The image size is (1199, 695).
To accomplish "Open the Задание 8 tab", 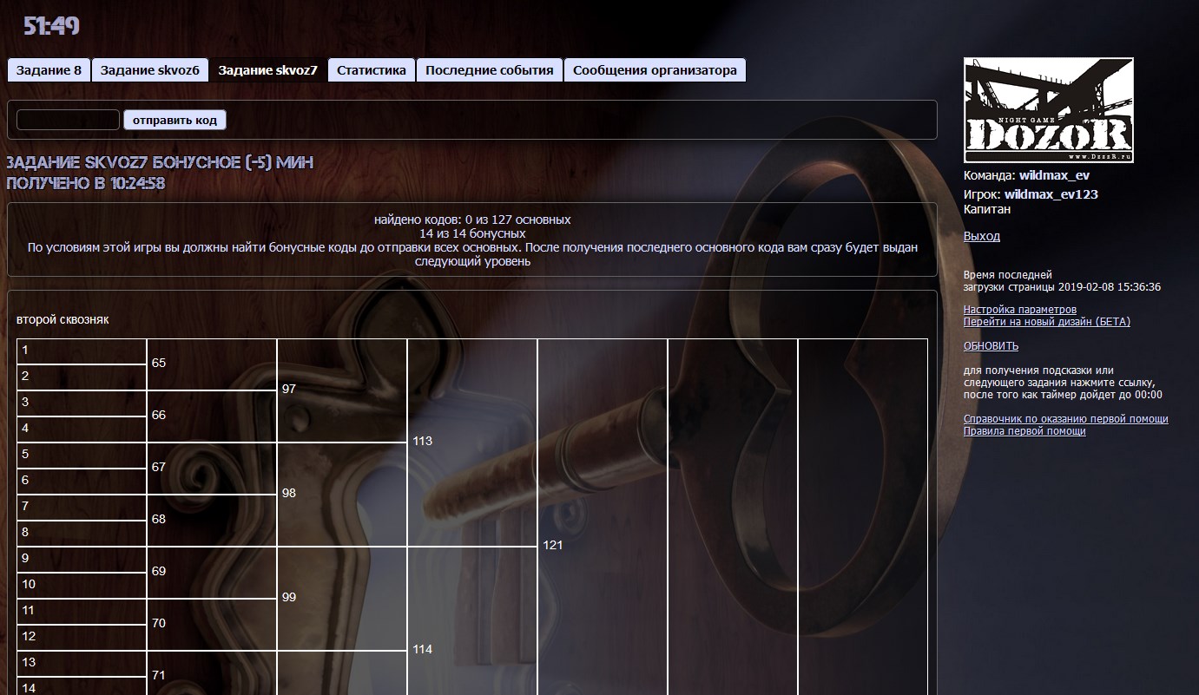I will [x=49, y=70].
